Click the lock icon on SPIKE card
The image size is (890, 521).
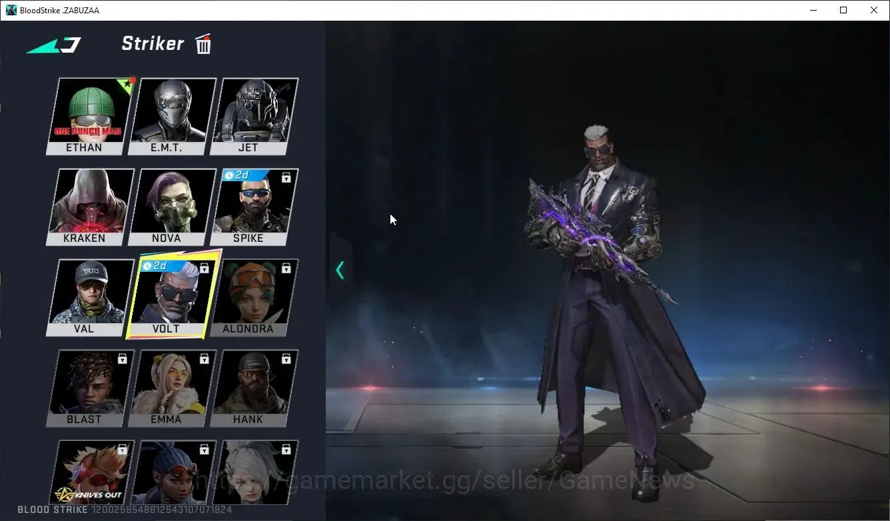pos(286,177)
